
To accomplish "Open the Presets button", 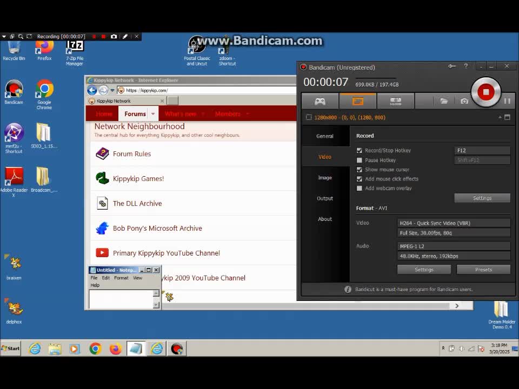I will pos(483,270).
